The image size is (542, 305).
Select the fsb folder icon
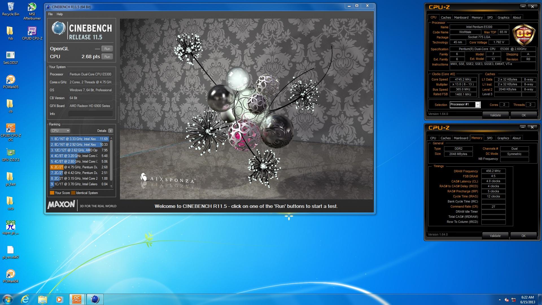pos(10,33)
